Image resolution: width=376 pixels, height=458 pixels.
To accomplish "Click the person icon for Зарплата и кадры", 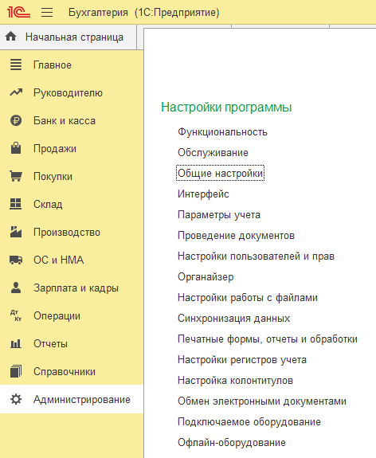I will (16, 288).
